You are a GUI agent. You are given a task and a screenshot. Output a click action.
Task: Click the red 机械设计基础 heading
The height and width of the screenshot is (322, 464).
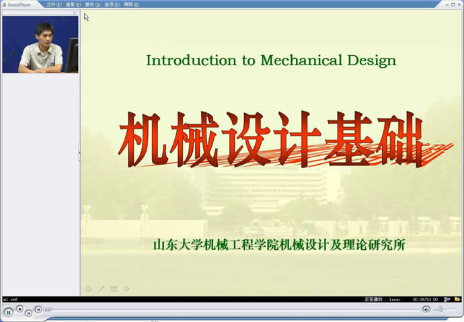[x=271, y=139]
